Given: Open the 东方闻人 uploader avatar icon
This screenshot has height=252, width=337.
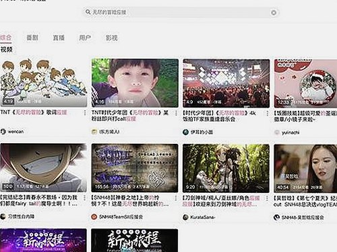Looking at the screenshot, I should pos(94,132).
